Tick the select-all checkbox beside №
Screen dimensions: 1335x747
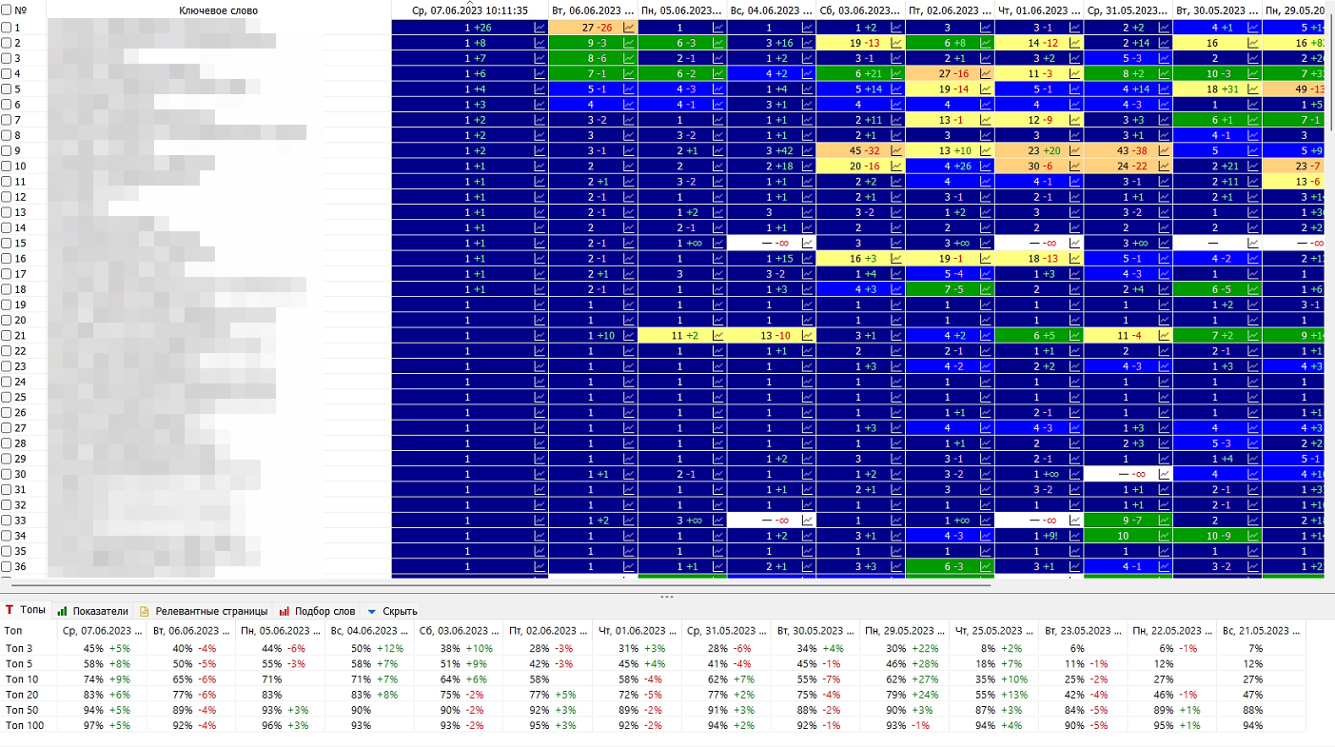[x=6, y=10]
